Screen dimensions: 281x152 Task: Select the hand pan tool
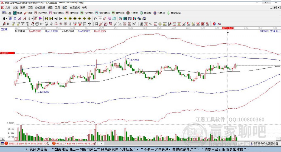(95, 19)
